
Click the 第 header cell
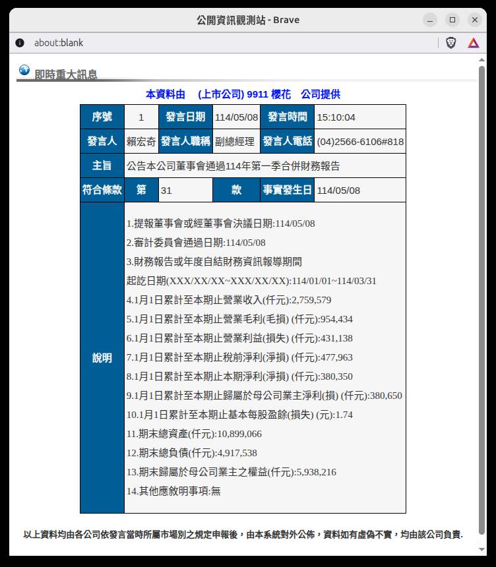click(x=141, y=190)
